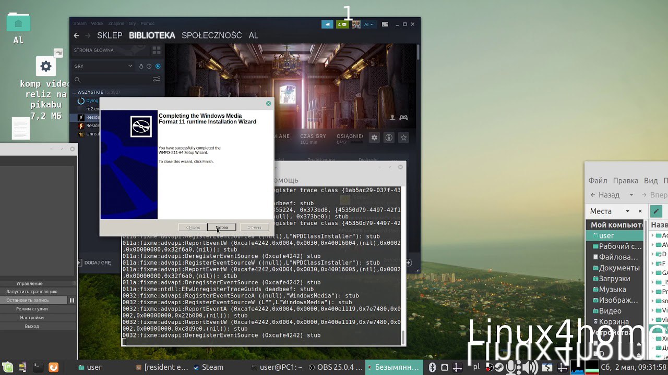The height and width of the screenshot is (375, 668).
Task: Toggle path edit pencil in file manager
Action: click(x=656, y=211)
